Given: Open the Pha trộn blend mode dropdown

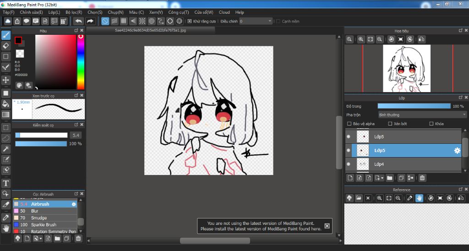Looking at the screenshot, I should coord(422,115).
